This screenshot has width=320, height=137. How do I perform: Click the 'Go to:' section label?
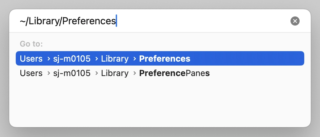pyautogui.click(x=31, y=44)
